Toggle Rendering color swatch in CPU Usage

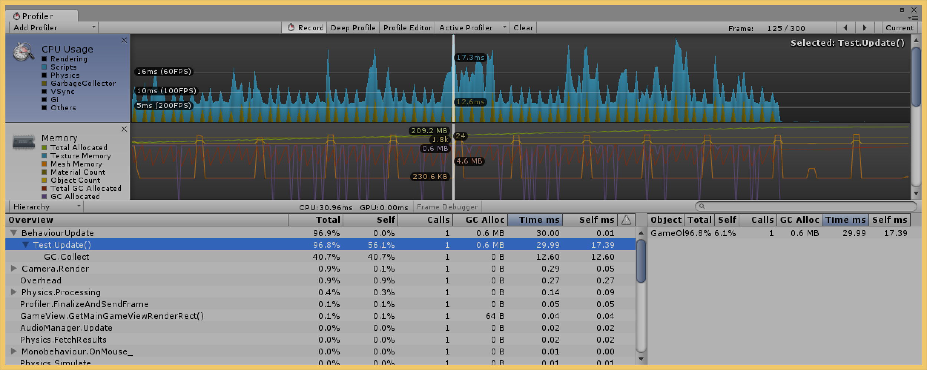pyautogui.click(x=44, y=59)
